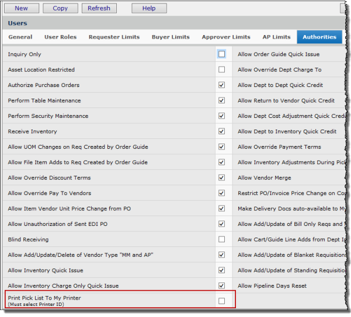Screen dimensions: 351x317
Task: Open the User Roles tab
Action: pyautogui.click(x=60, y=37)
